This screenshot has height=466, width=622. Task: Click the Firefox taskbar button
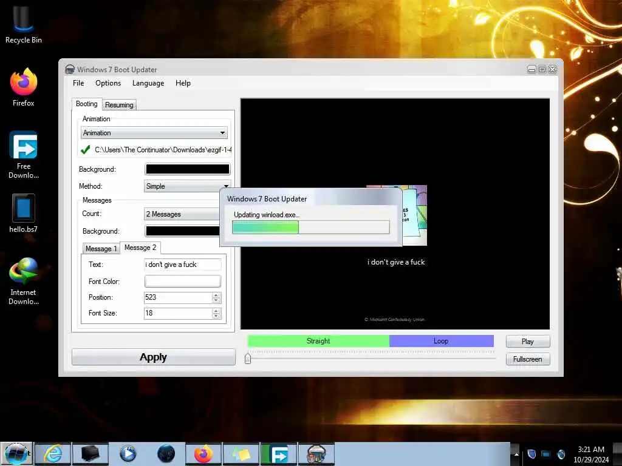tap(203, 454)
